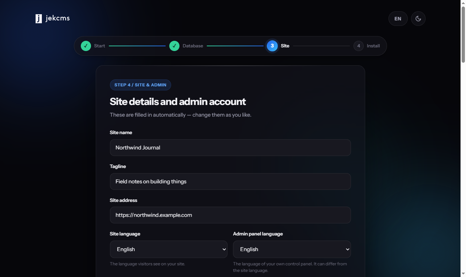
Task: Edit the Site address field
Action: point(230,215)
